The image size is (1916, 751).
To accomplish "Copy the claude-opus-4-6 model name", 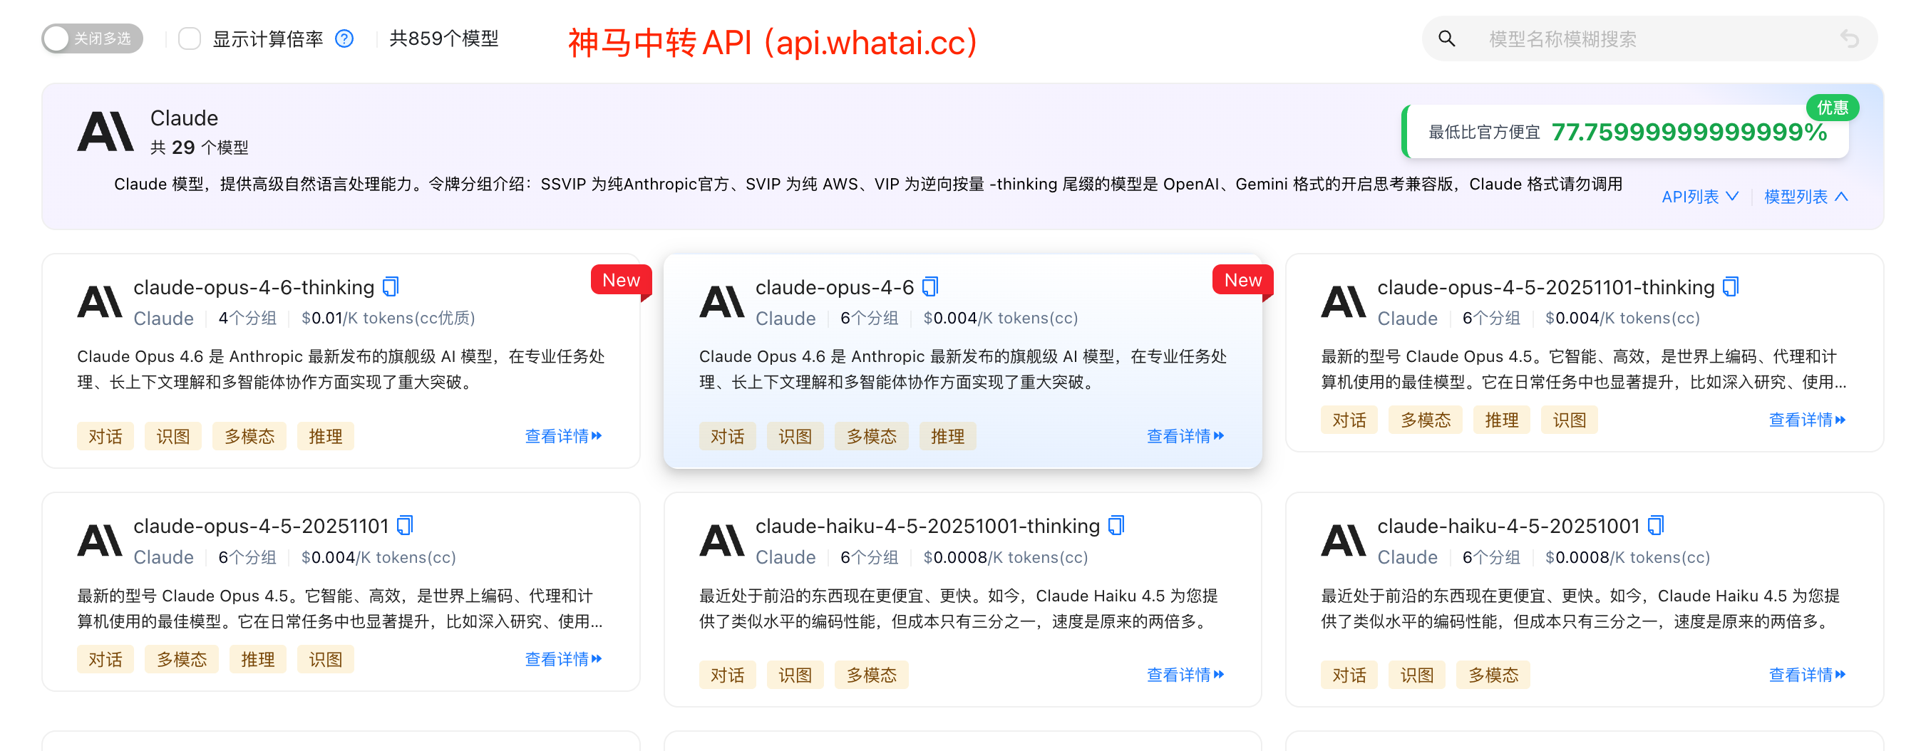I will click(x=929, y=286).
